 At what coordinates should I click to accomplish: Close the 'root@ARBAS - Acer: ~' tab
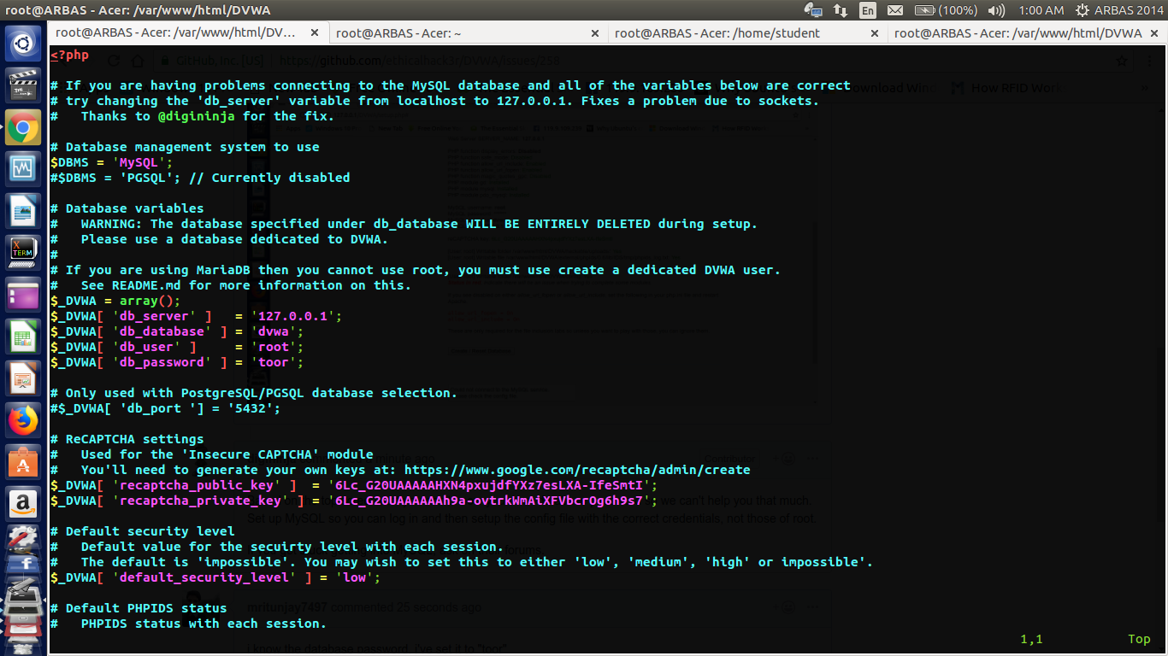595,33
